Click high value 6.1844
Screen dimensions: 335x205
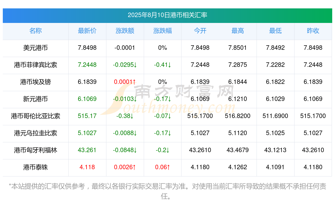[238, 82]
